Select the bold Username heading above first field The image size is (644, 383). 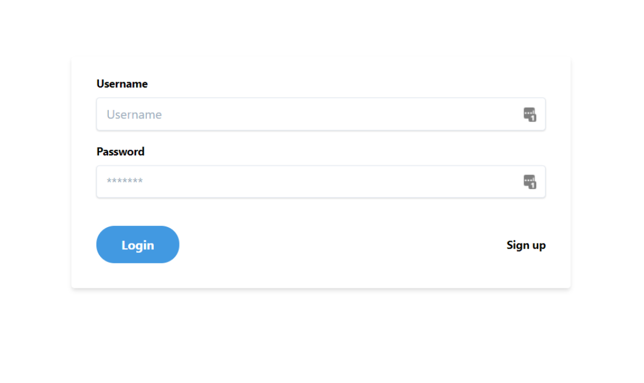122,84
